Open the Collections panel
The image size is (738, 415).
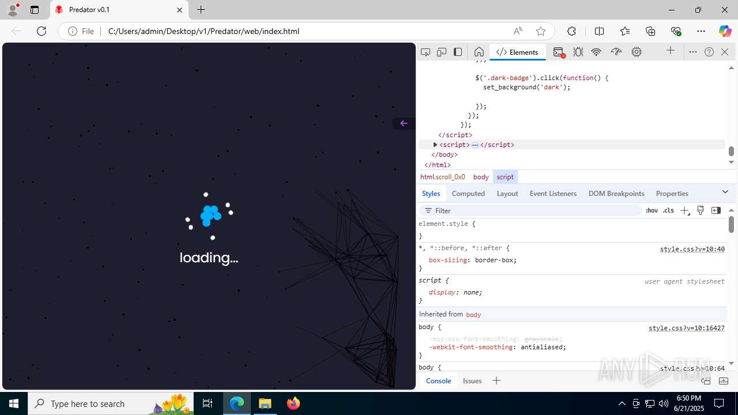click(x=650, y=31)
